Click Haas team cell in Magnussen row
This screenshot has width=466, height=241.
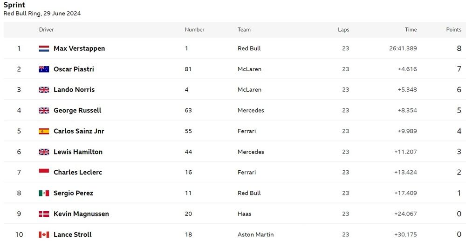point(245,214)
